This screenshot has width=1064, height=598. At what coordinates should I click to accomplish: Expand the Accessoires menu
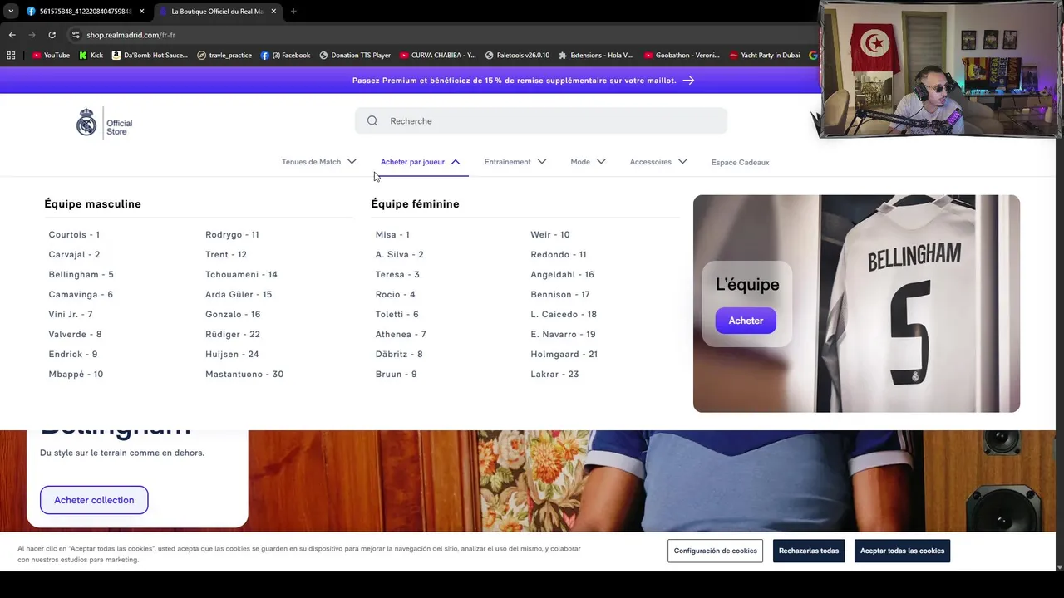pyautogui.click(x=658, y=162)
